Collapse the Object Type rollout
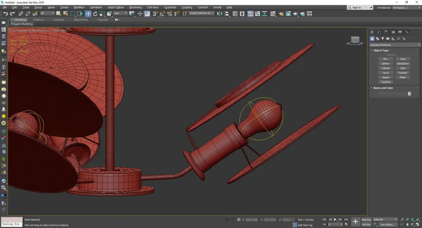Viewport: 422px width, 228px height. coord(381,51)
